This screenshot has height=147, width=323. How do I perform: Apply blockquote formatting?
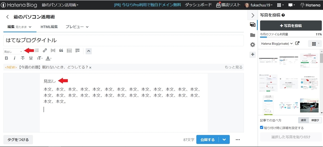(61, 50)
